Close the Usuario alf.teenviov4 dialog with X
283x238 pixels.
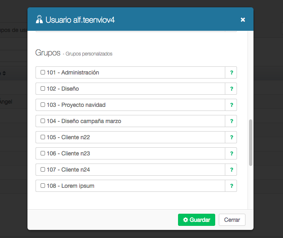(x=243, y=19)
